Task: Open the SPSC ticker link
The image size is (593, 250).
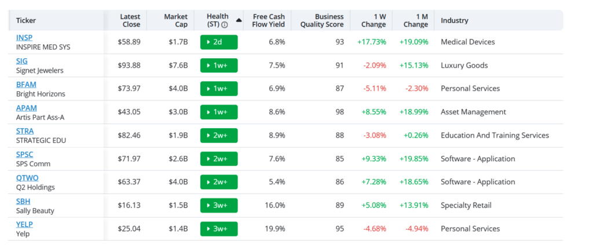Action: point(24,155)
